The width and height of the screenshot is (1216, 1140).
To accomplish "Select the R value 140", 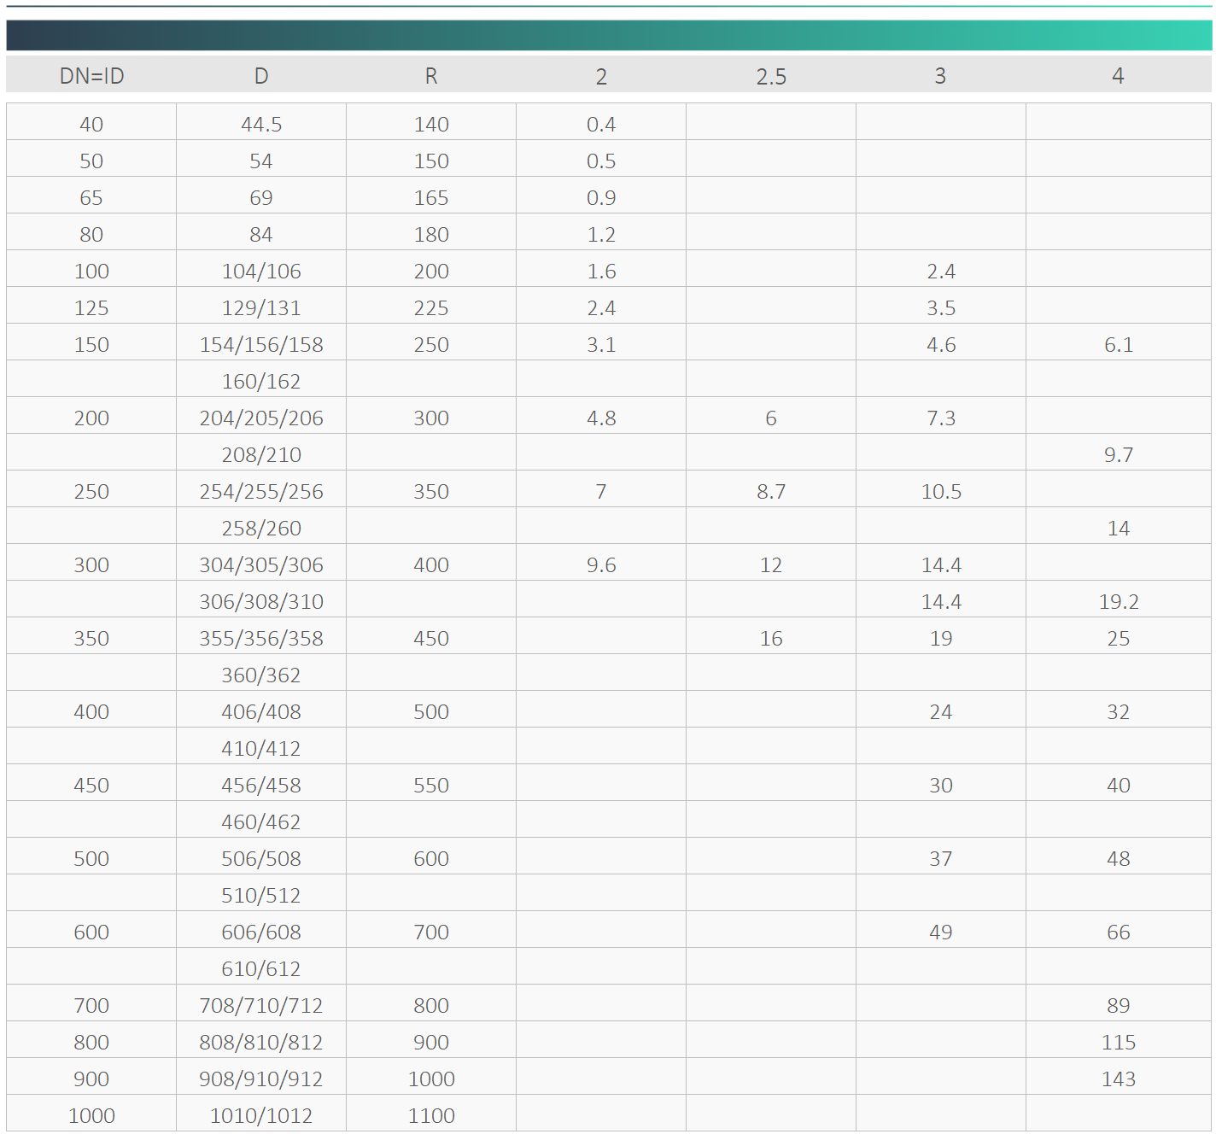I will tap(431, 125).
